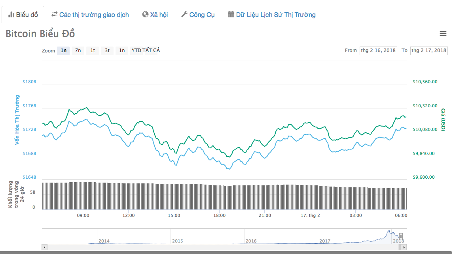Set zoom to YTD

(x=136, y=51)
